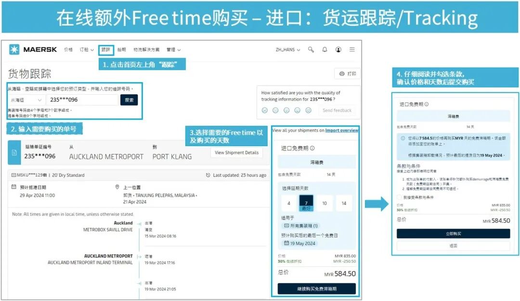Click the 20' Dry Standard container type text

point(68,175)
